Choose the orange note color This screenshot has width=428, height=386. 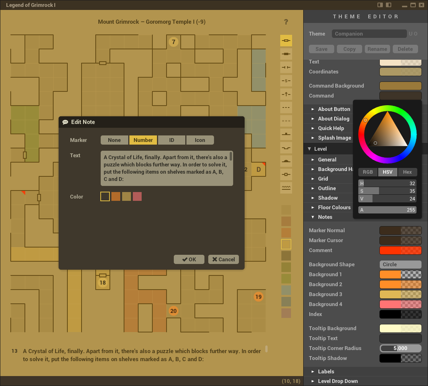(116, 196)
